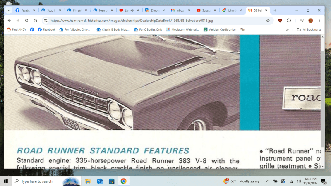This screenshot has height=186, width=331.
Task: Close the Zimbra tab
Action: click(x=163, y=10)
